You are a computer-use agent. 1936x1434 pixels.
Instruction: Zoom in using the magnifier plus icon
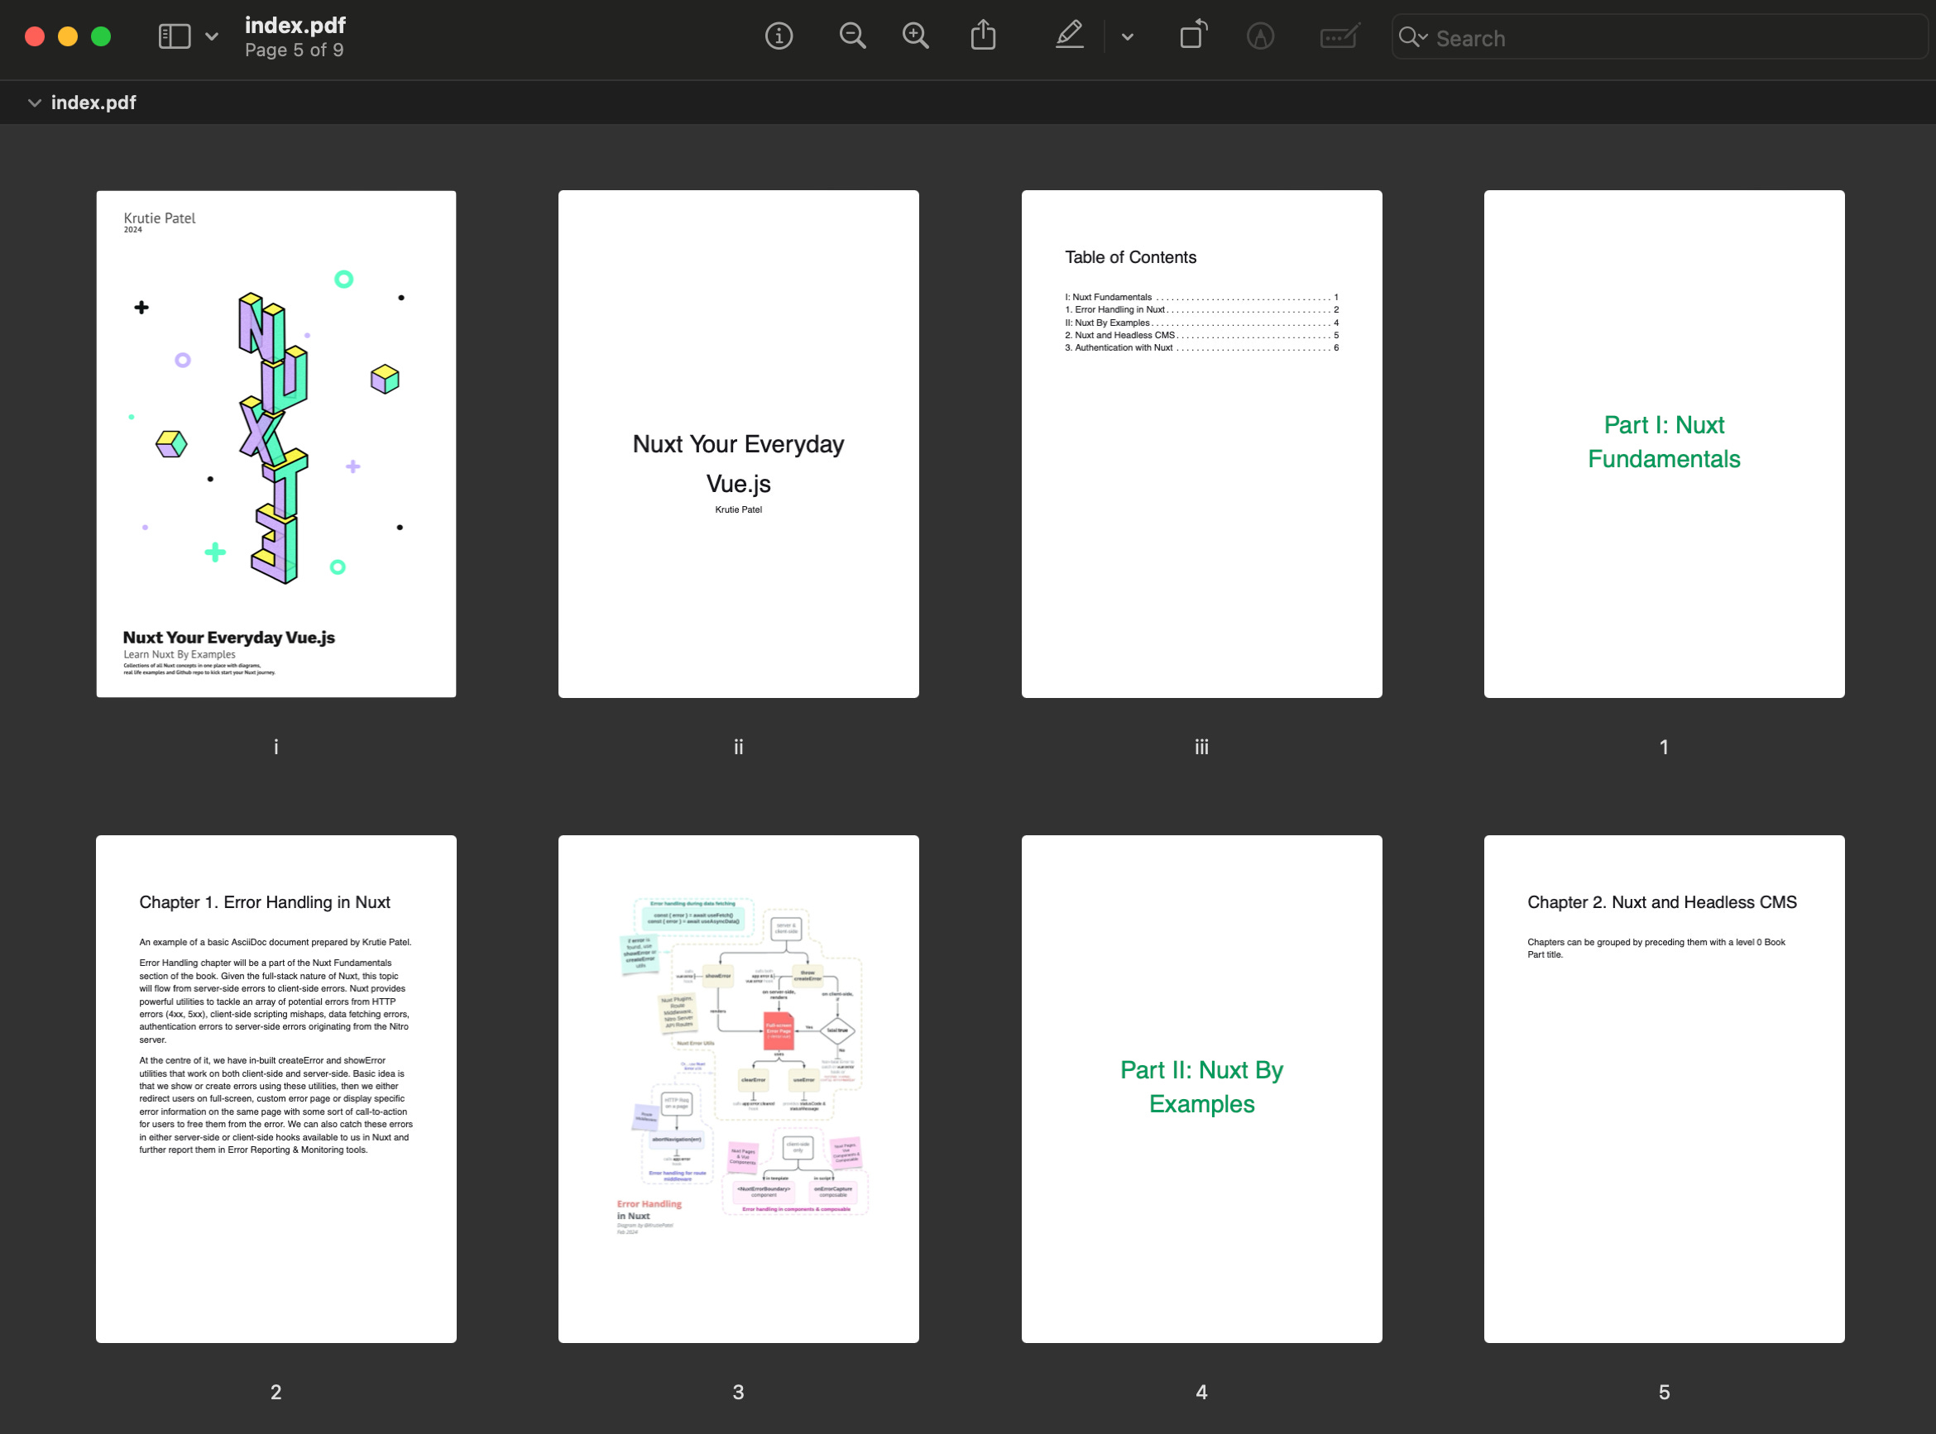[x=915, y=36]
